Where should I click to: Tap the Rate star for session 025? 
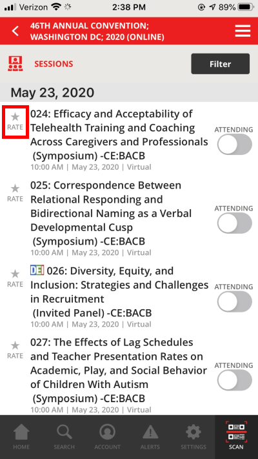[15, 193]
